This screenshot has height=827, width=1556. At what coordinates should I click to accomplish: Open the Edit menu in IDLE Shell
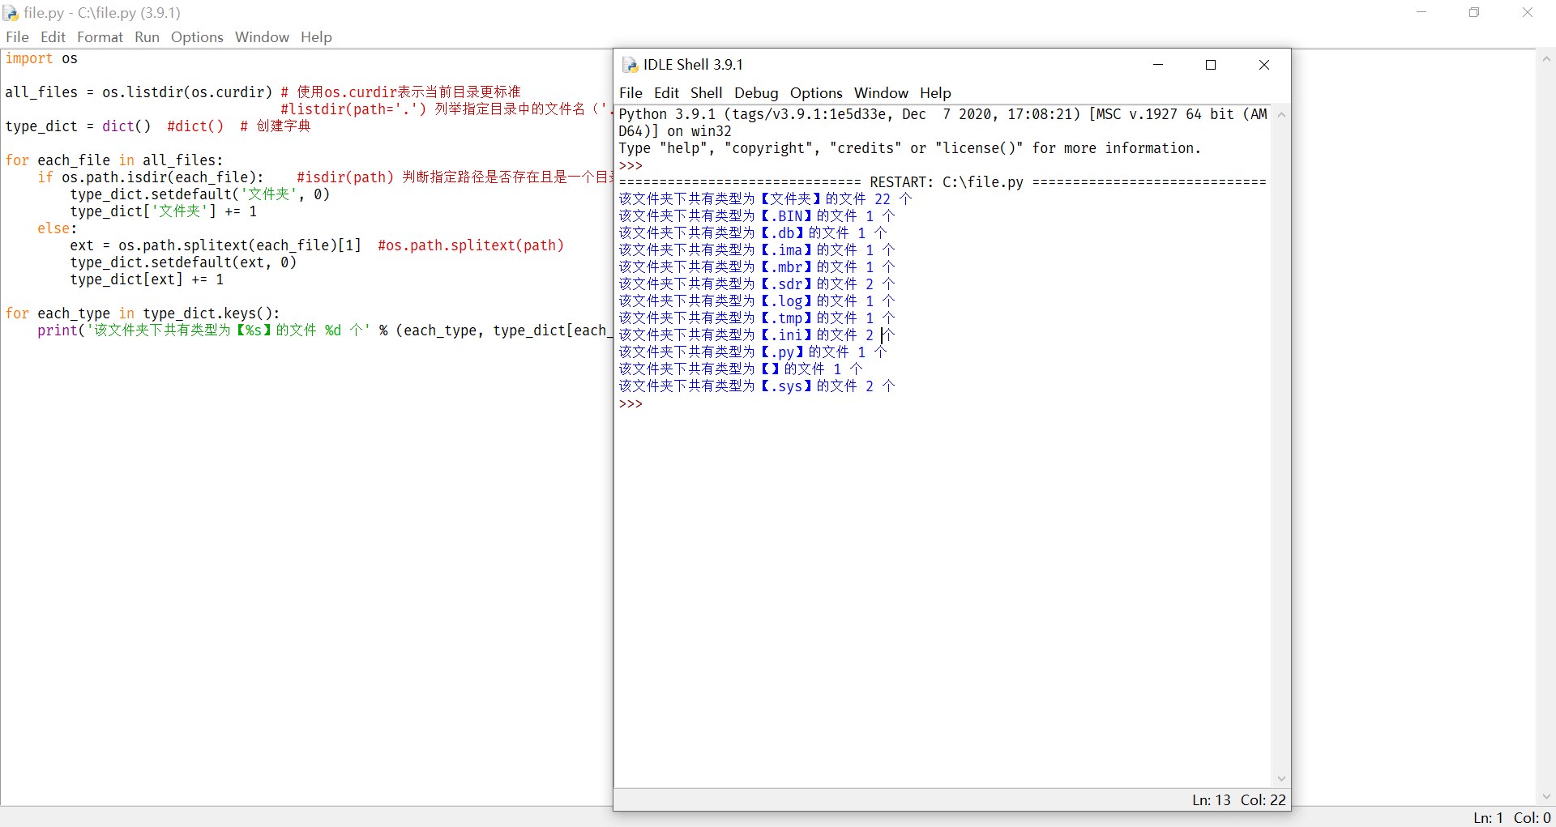[x=666, y=93]
